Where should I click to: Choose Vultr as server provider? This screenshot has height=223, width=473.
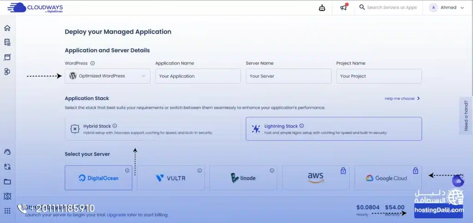(170, 178)
